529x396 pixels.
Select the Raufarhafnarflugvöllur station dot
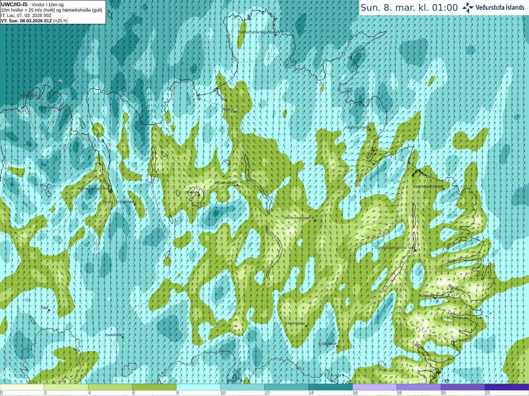point(275,35)
